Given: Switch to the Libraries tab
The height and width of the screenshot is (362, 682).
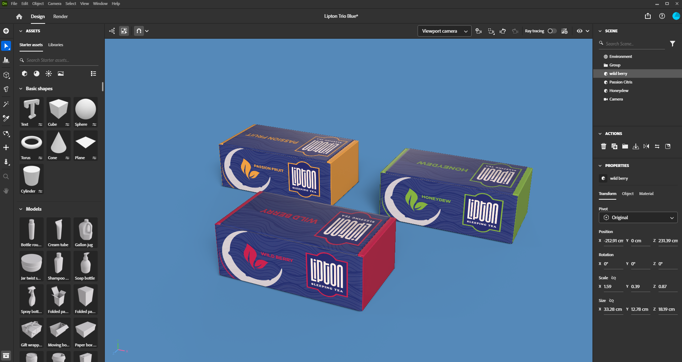Looking at the screenshot, I should tap(56, 45).
